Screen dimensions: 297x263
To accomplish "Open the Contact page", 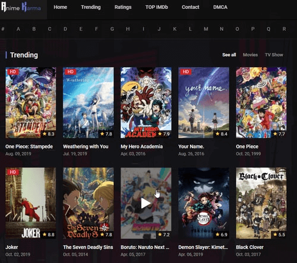I will (x=191, y=7).
